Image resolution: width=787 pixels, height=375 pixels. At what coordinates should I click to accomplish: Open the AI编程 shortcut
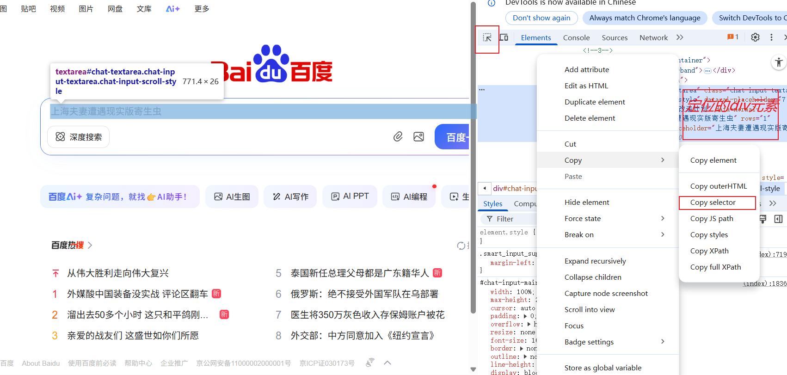pyautogui.click(x=409, y=197)
